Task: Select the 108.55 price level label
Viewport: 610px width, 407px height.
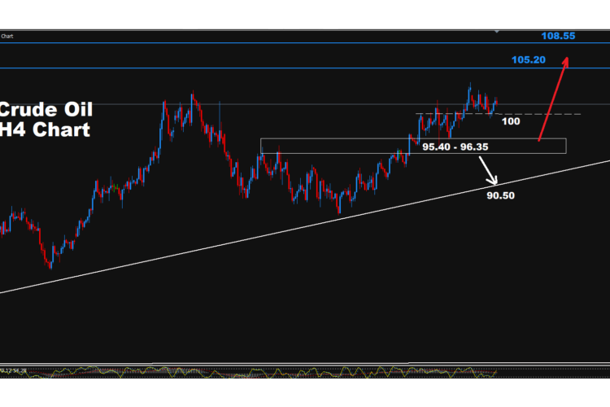Action: coord(558,36)
